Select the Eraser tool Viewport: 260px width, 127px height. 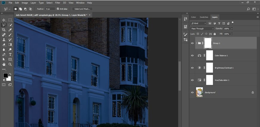coord(4,45)
